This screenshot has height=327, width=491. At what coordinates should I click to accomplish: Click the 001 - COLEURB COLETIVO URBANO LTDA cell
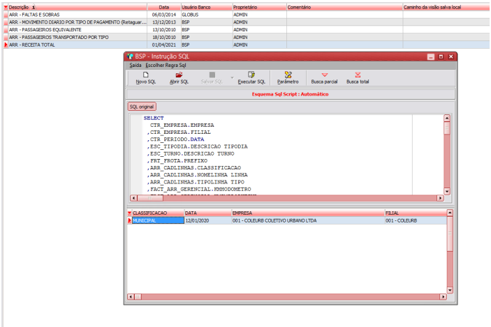pyautogui.click(x=308, y=221)
